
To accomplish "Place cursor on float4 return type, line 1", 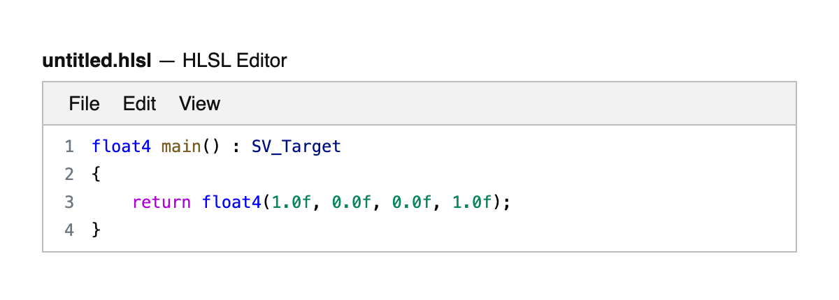I will coord(122,147).
